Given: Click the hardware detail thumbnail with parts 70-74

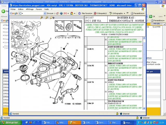Looking at the screenshot, I should click(x=68, y=26).
